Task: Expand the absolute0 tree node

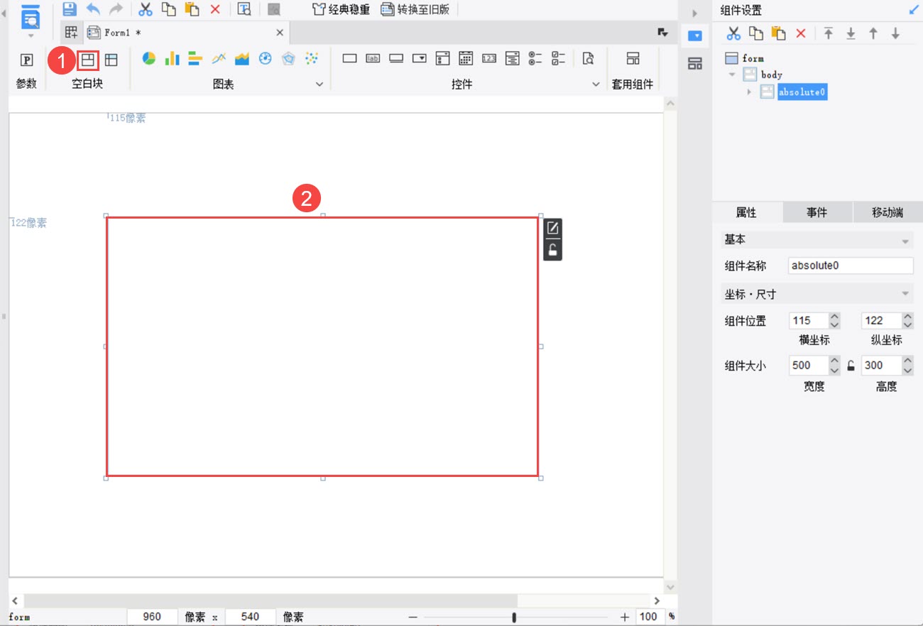Action: coord(749,92)
